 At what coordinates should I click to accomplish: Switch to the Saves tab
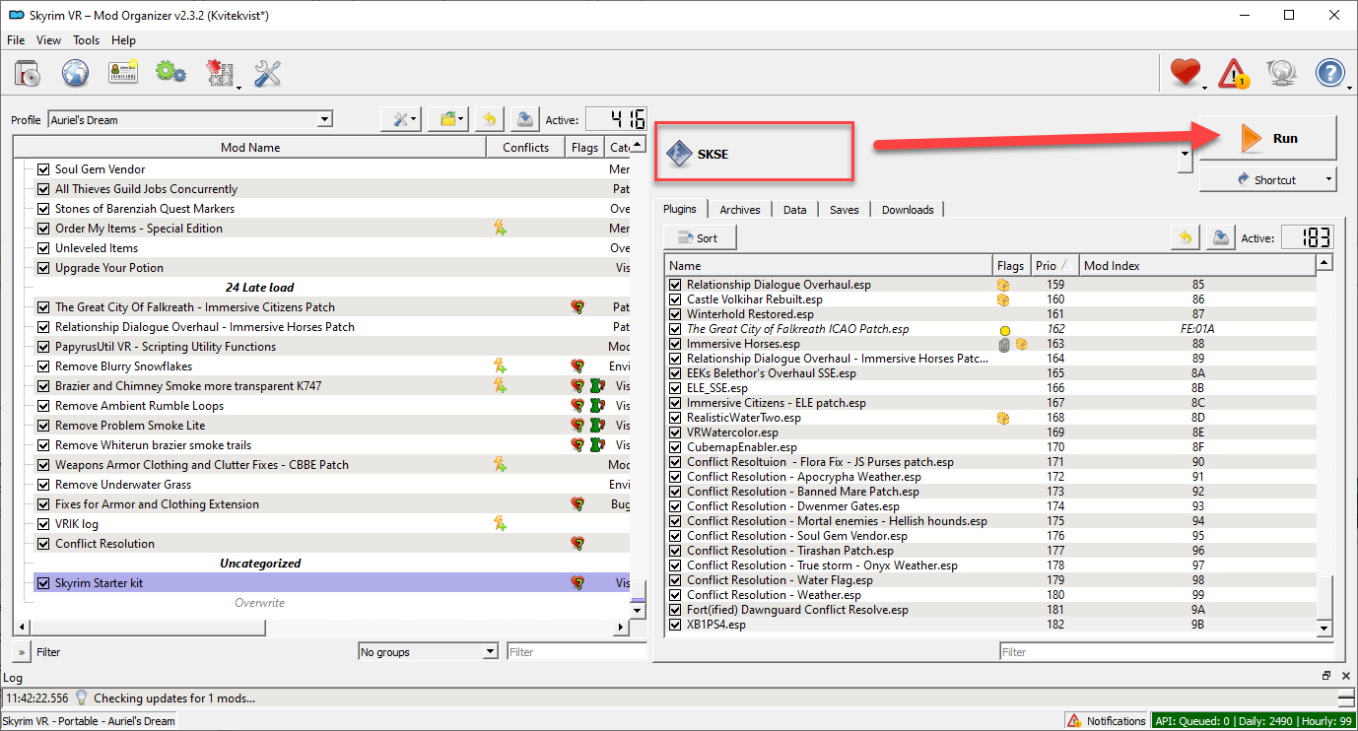tap(844, 209)
